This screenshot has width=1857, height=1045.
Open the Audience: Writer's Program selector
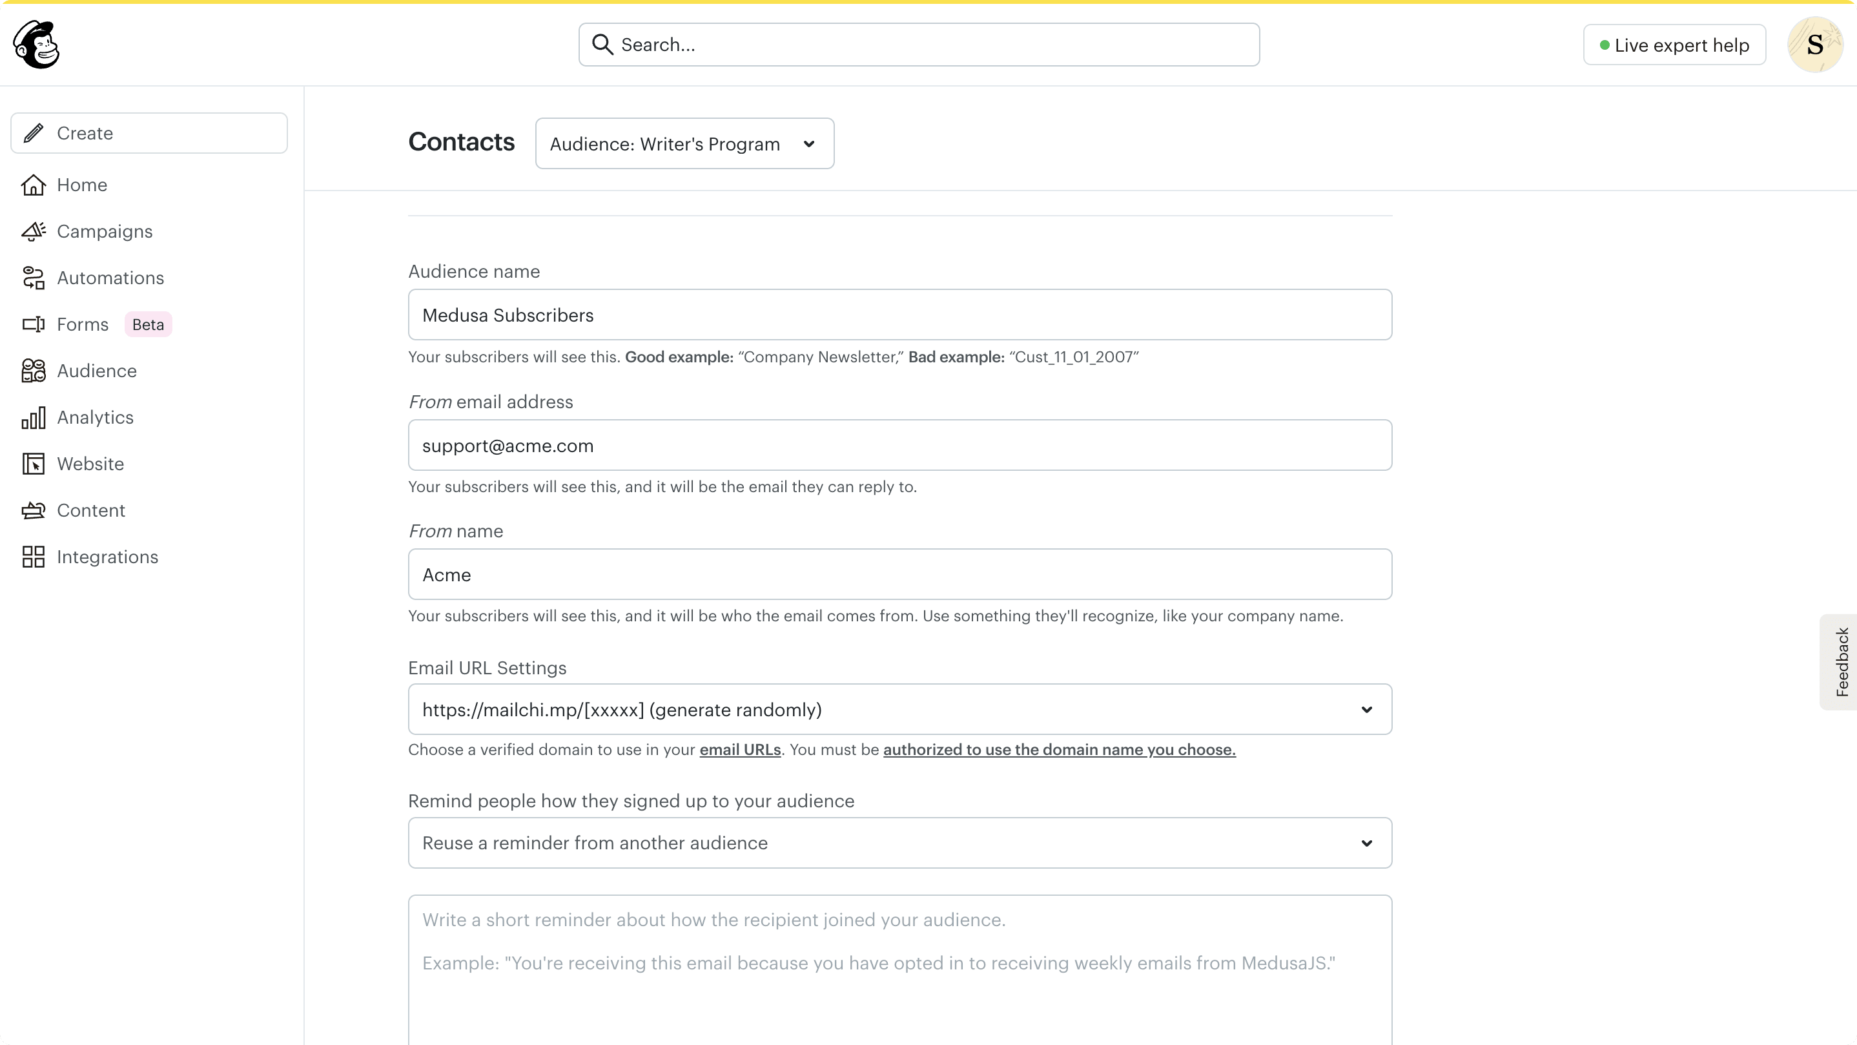[683, 143]
